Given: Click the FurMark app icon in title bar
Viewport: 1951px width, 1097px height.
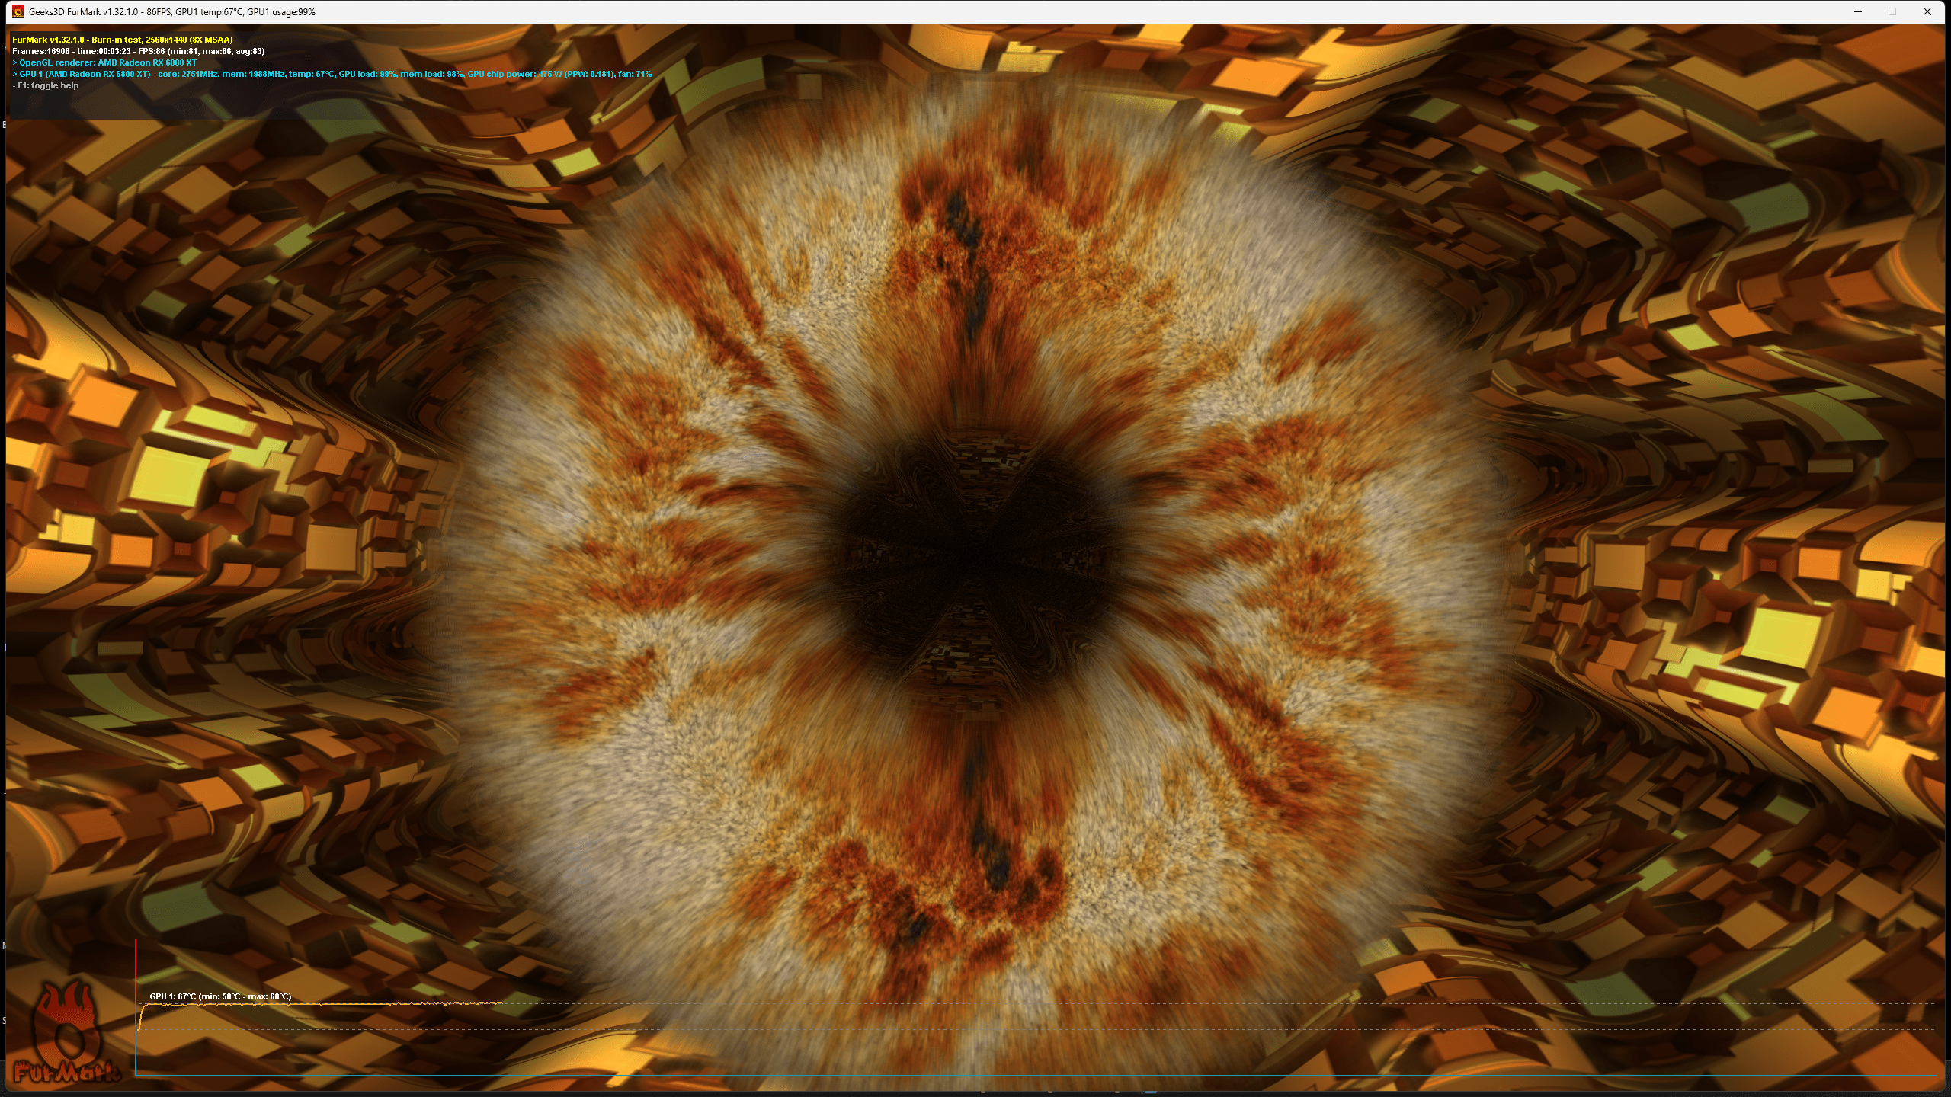Looking at the screenshot, I should [18, 11].
